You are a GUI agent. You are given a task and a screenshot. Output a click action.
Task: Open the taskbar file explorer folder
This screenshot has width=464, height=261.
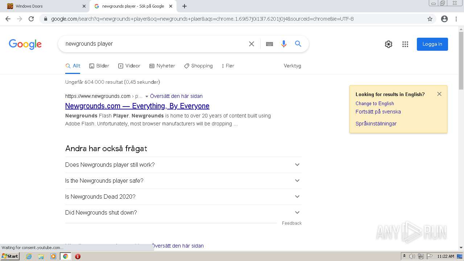(41, 256)
